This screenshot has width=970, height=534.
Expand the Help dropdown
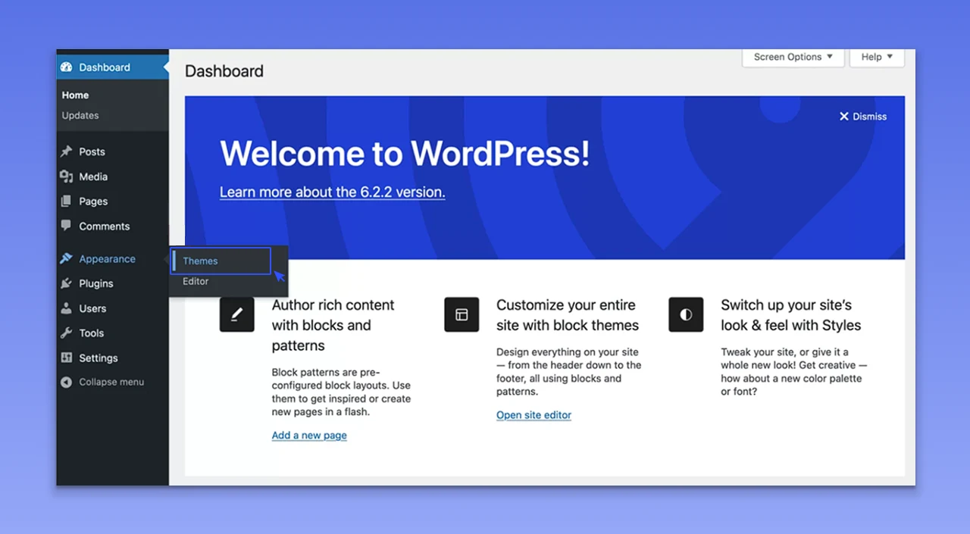point(878,57)
